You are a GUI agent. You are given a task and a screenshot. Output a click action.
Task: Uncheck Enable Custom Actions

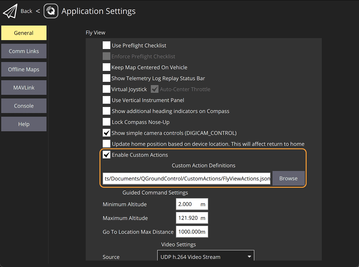click(x=106, y=155)
